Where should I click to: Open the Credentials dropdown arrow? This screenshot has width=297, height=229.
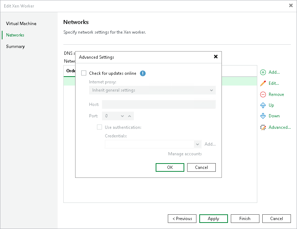click(198, 144)
